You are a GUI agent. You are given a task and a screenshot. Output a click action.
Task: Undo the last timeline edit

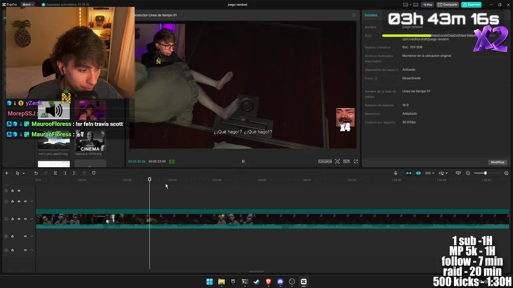tap(36, 173)
